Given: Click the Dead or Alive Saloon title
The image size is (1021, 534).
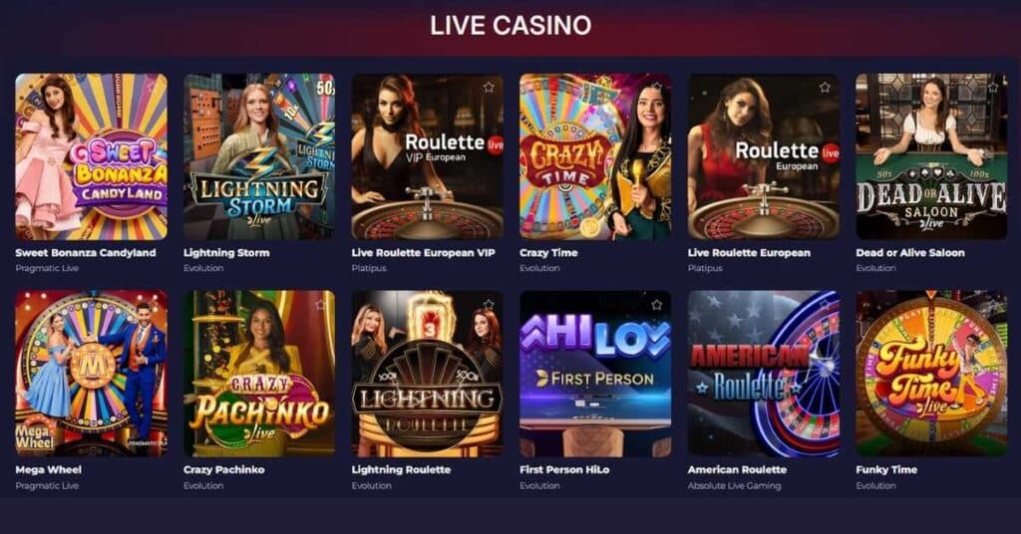Looking at the screenshot, I should point(910,252).
